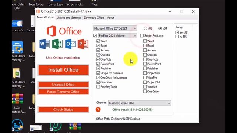Uncheck OneDrive for business checkbox

tap(98, 78)
